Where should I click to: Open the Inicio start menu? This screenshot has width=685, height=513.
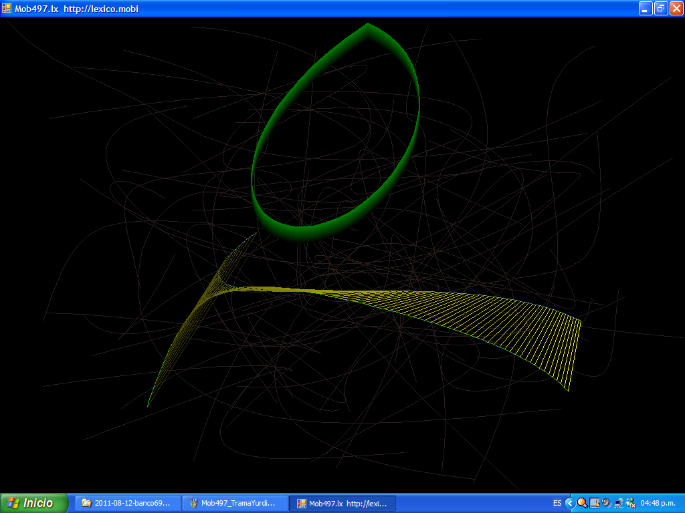point(34,503)
